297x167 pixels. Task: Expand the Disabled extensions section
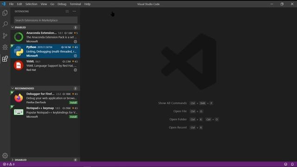pyautogui.click(x=45, y=160)
